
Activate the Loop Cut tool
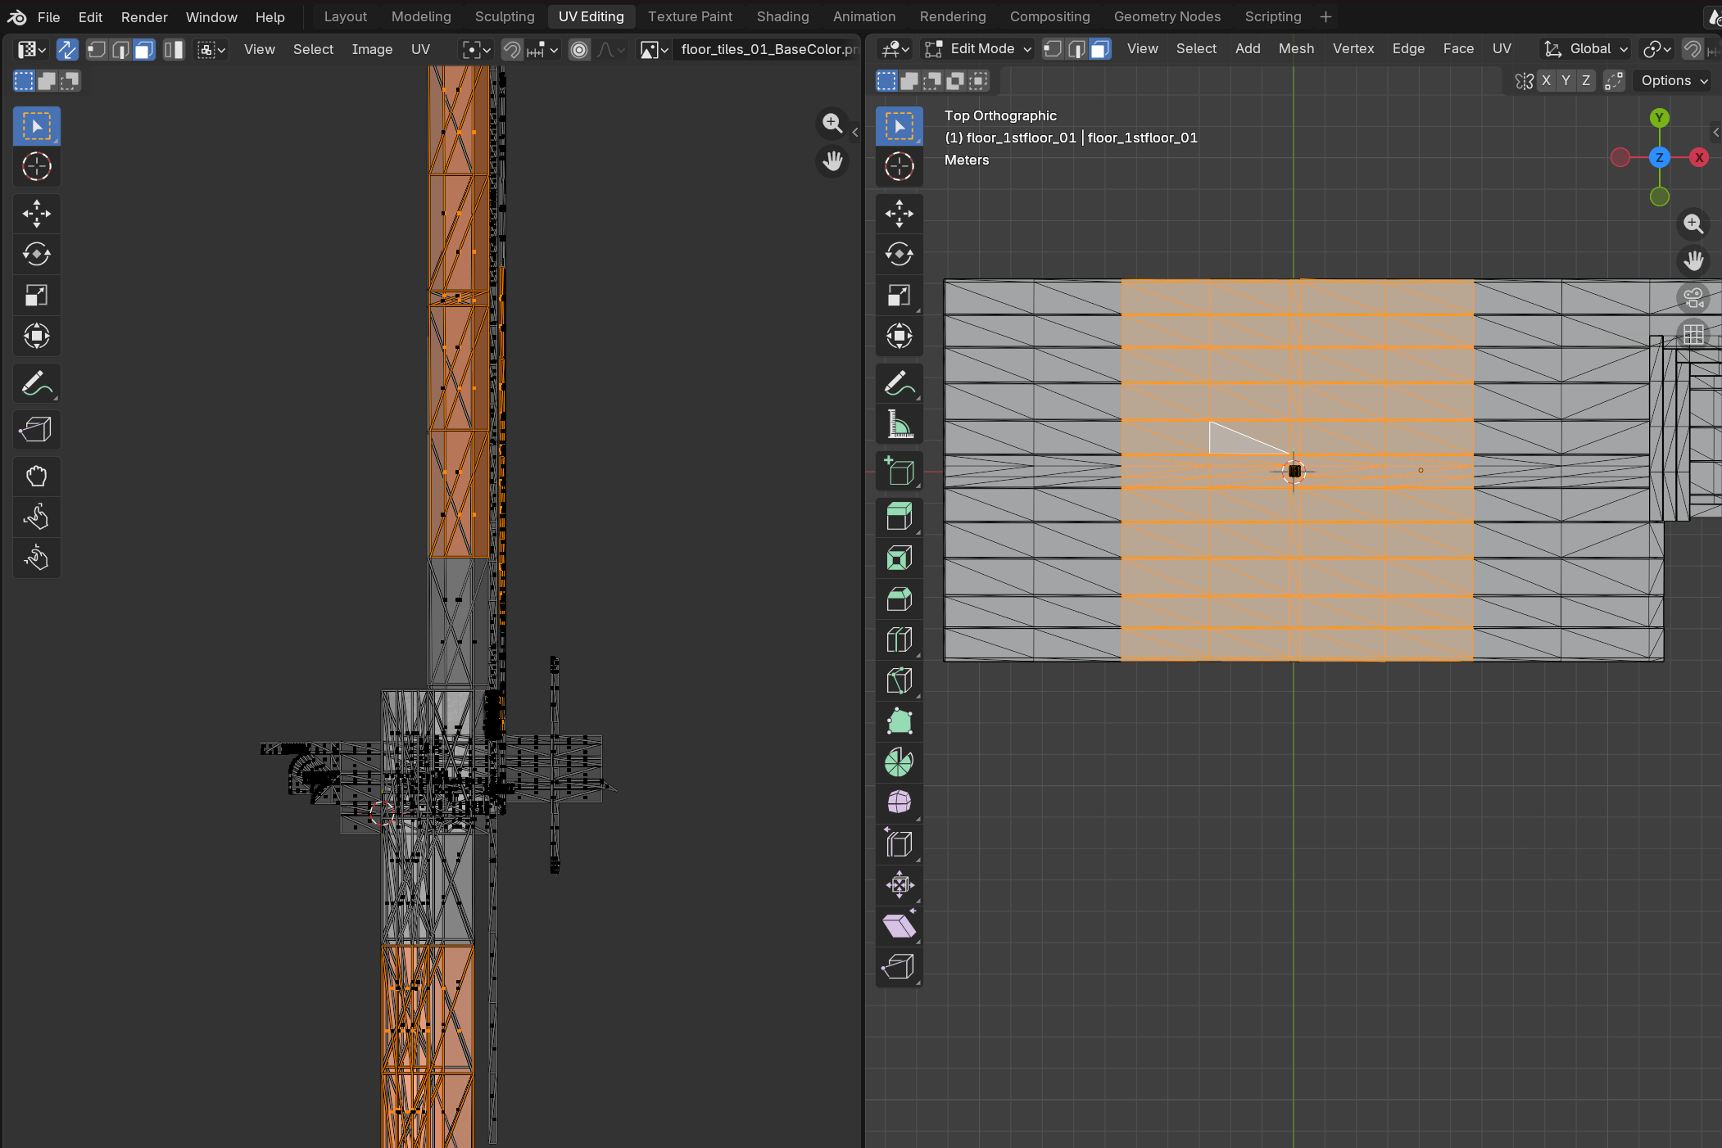coord(899,640)
